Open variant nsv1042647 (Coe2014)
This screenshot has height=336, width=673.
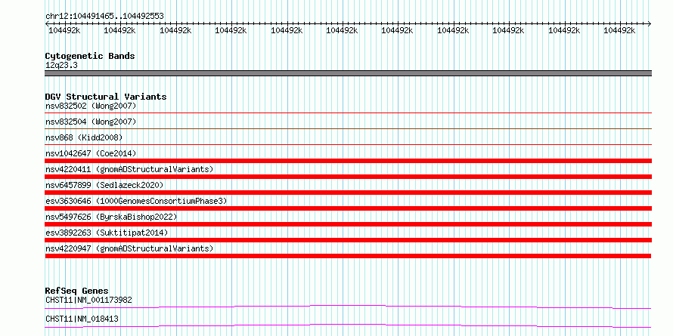tap(91, 153)
